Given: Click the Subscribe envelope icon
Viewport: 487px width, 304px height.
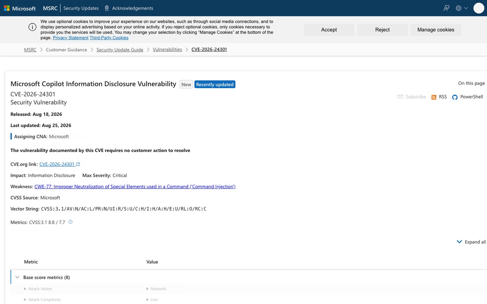Looking at the screenshot, I should point(400,97).
